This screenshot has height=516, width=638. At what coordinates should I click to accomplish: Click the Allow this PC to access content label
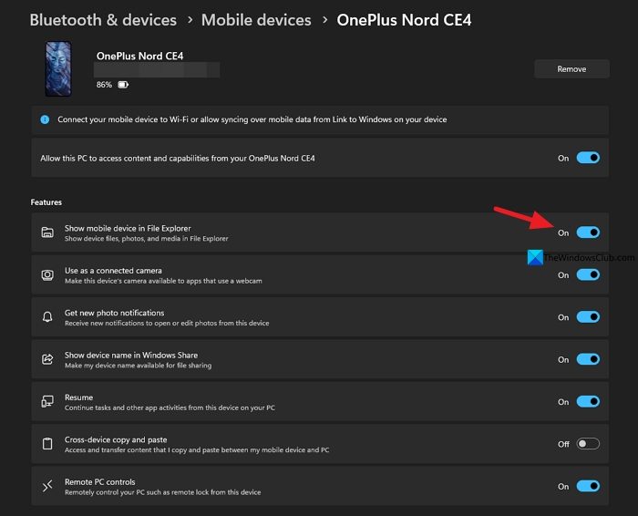pos(178,159)
